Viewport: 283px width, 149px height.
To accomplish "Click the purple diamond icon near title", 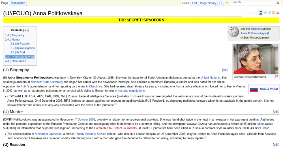I will click(265, 13).
